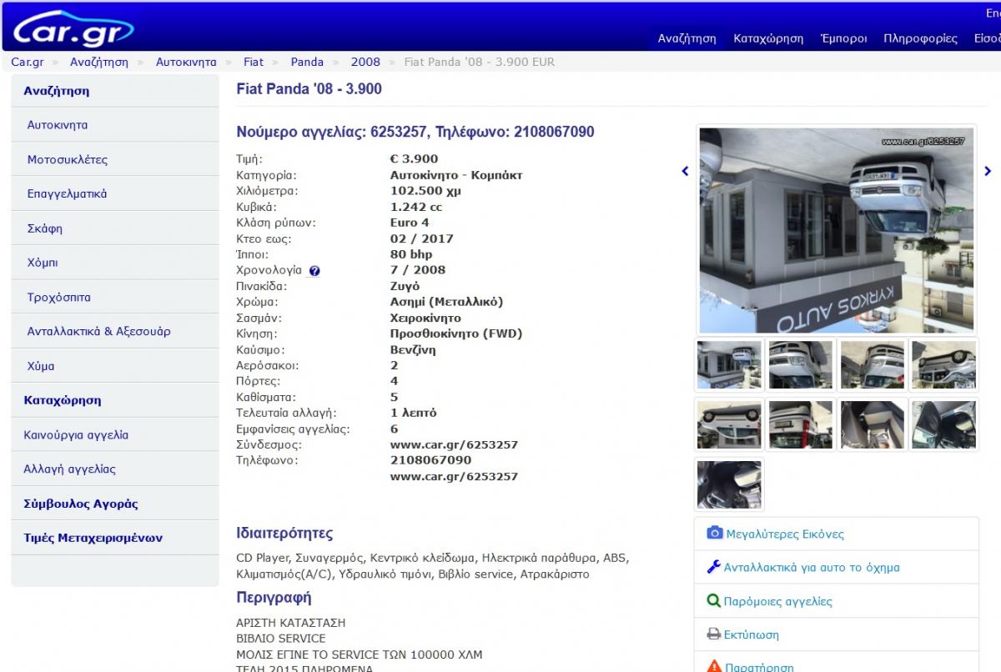Select Επαγγελματικά in the sidebar

click(x=115, y=193)
